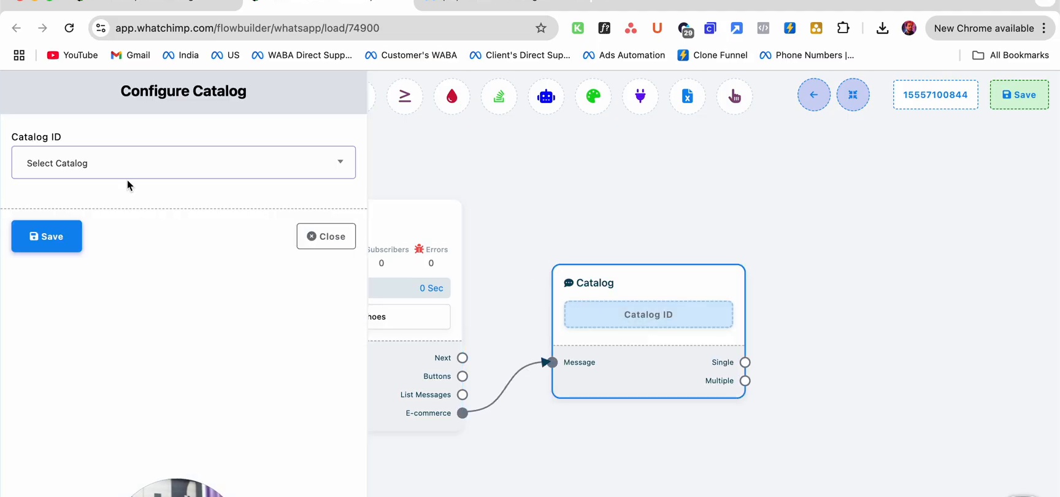This screenshot has height=497, width=1060.
Task: Click the Catalog ID box in Catalog node
Action: click(x=648, y=314)
